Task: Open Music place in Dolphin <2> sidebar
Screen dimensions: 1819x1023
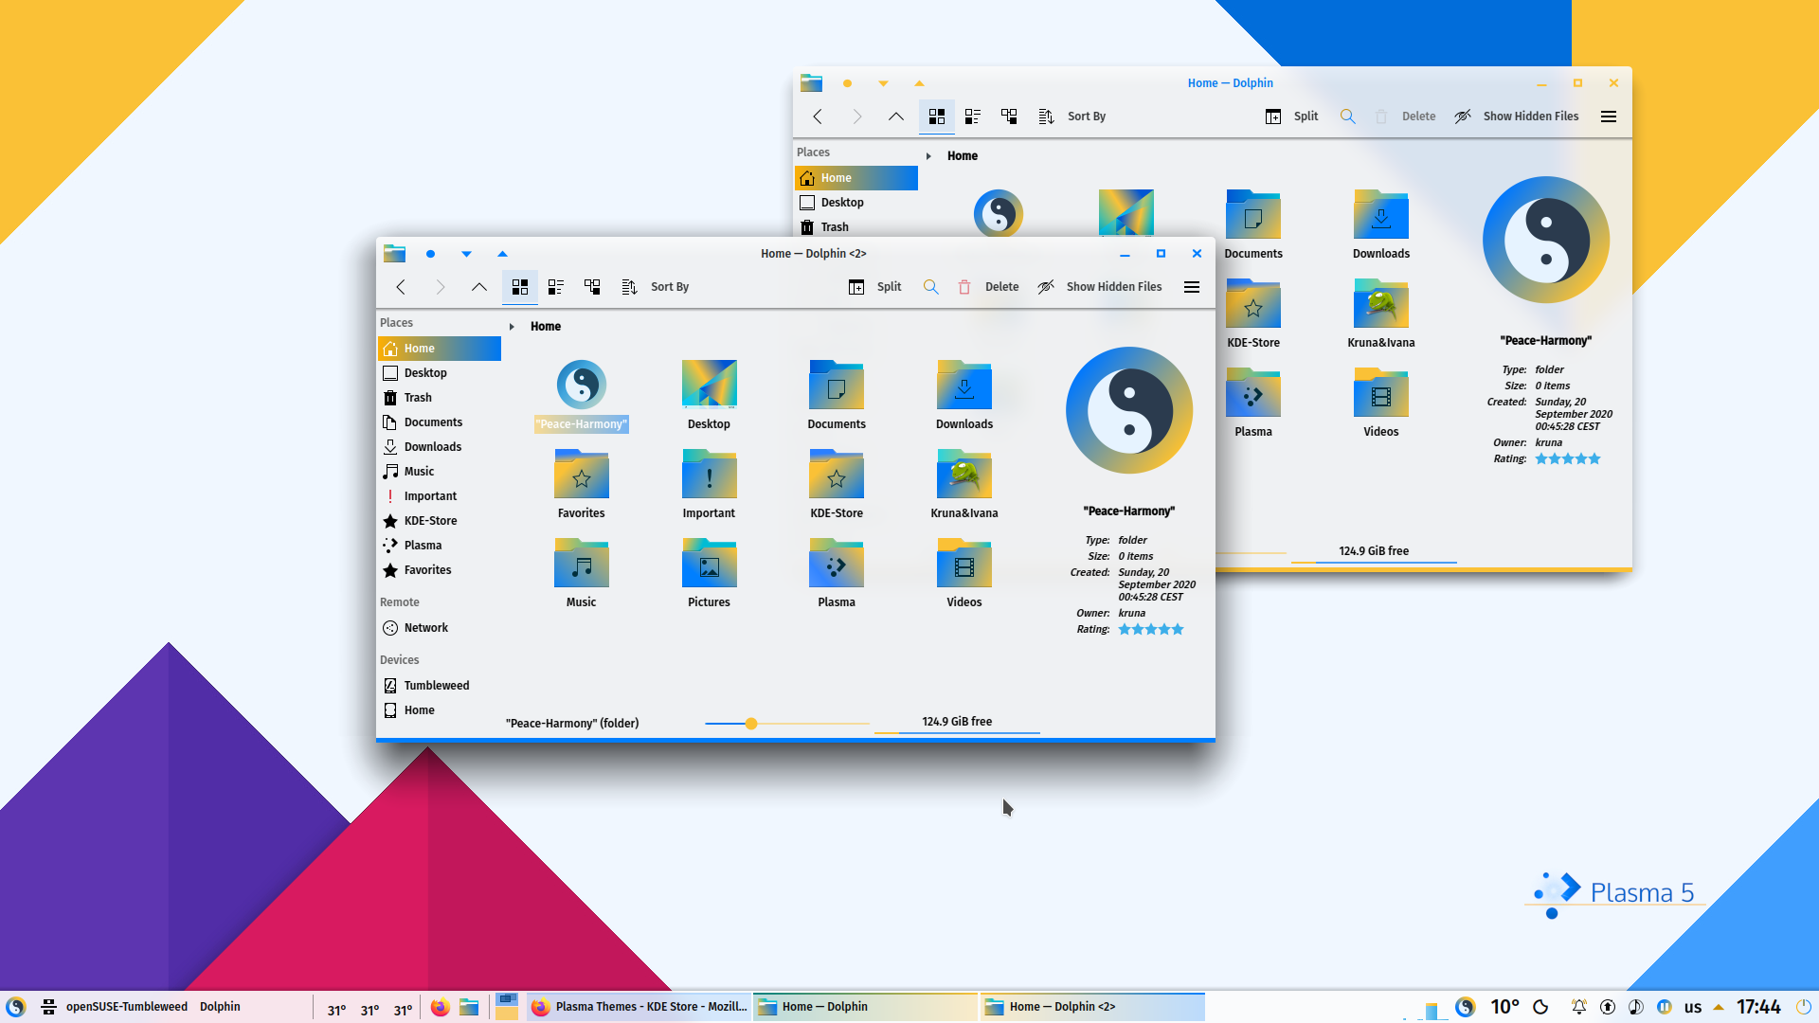Action: tap(440, 472)
